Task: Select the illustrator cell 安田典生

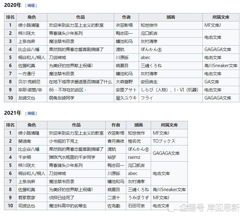Action: coord(171,82)
